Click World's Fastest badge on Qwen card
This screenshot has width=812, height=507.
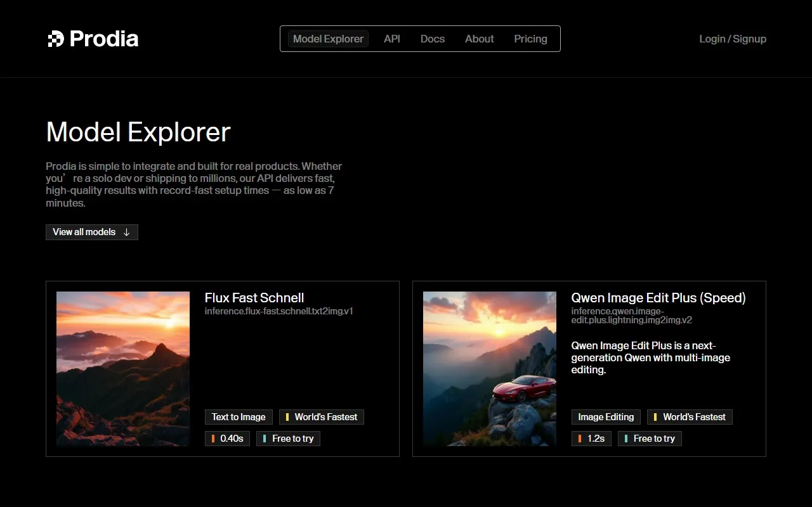[690, 417]
